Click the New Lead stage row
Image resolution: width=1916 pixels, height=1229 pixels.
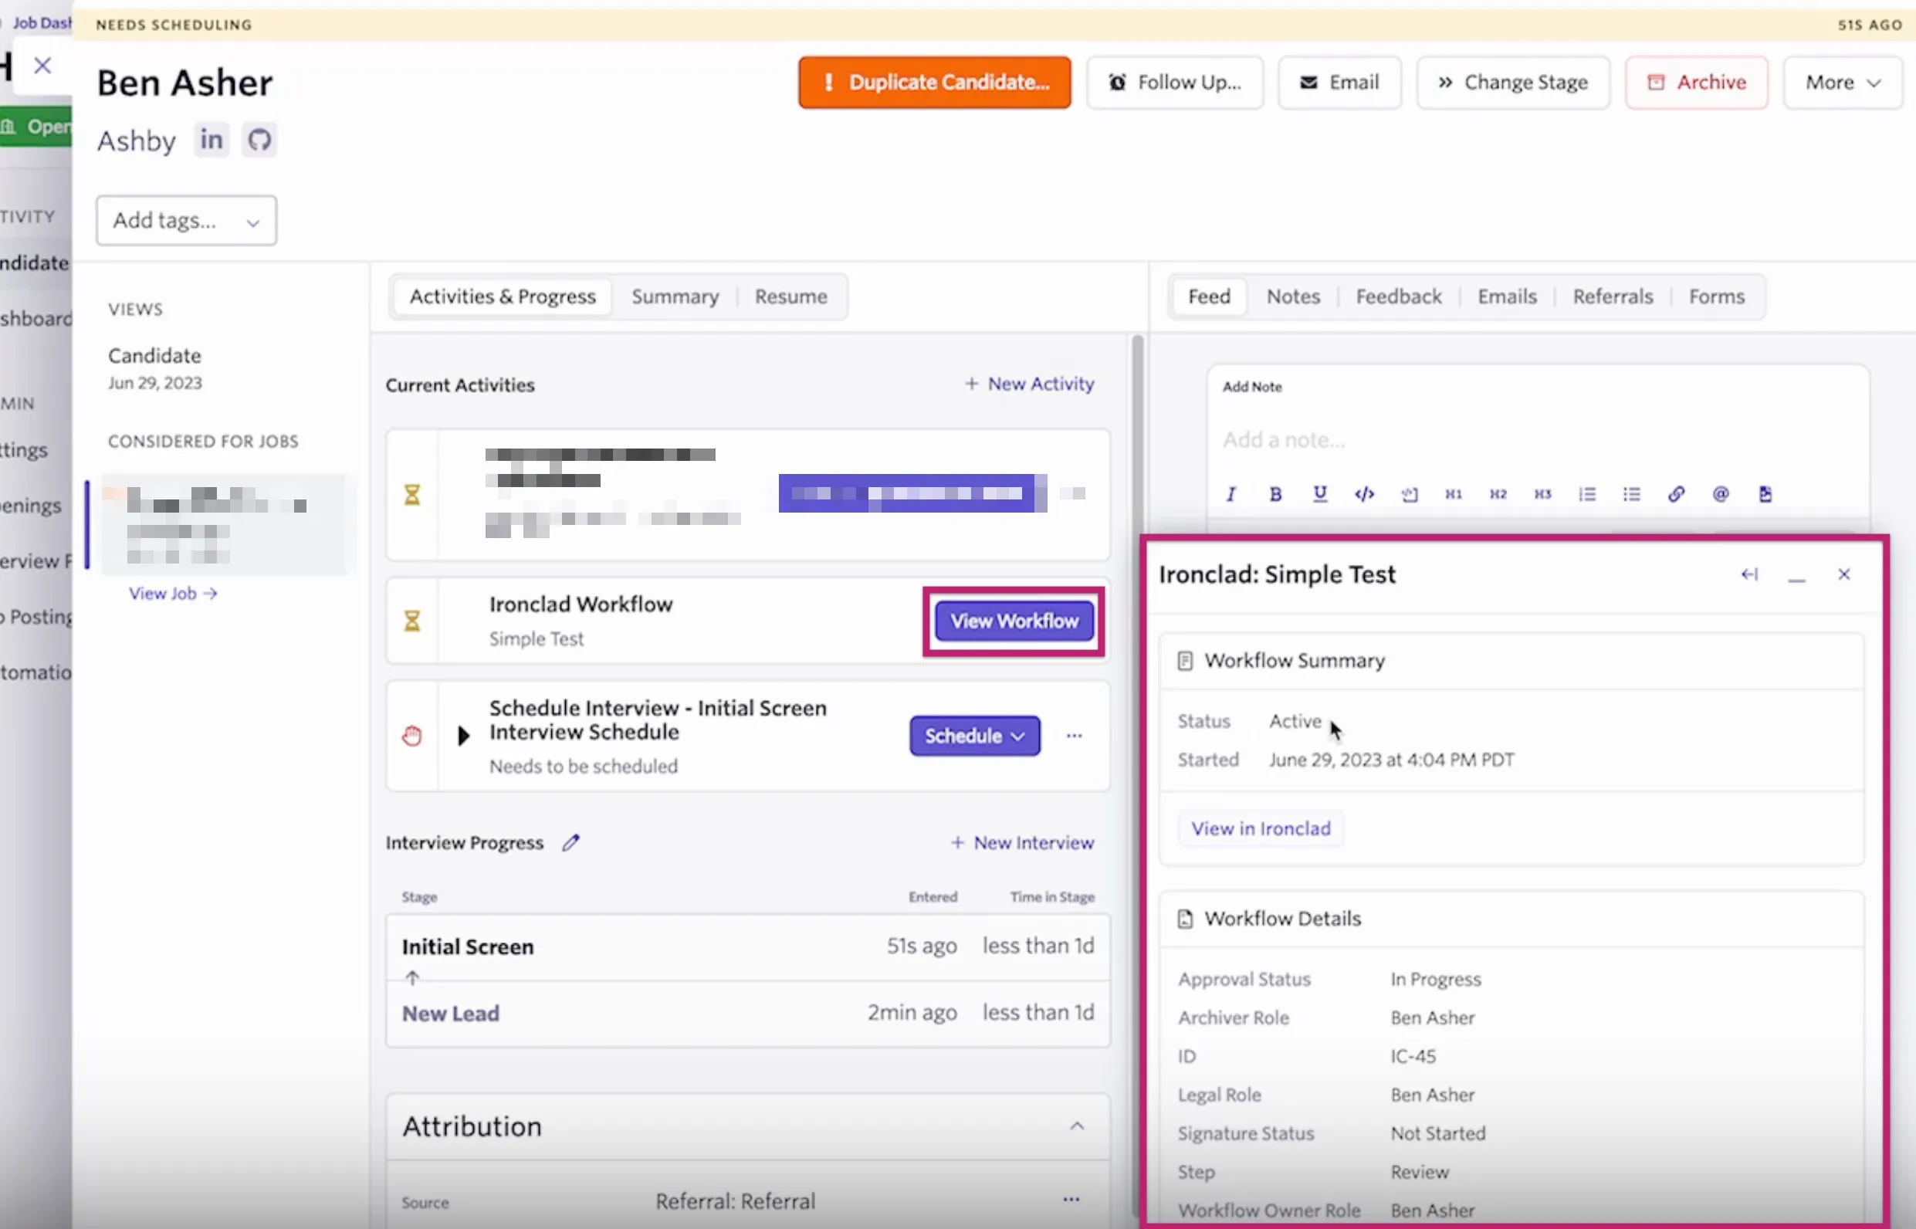coord(748,1014)
